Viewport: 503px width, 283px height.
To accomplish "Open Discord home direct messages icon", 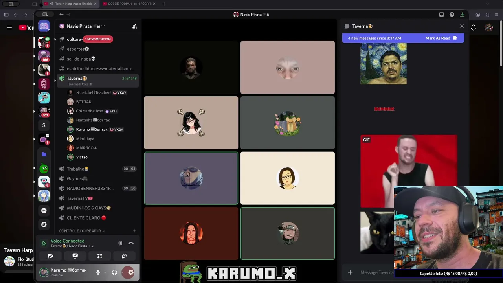I will (44, 26).
